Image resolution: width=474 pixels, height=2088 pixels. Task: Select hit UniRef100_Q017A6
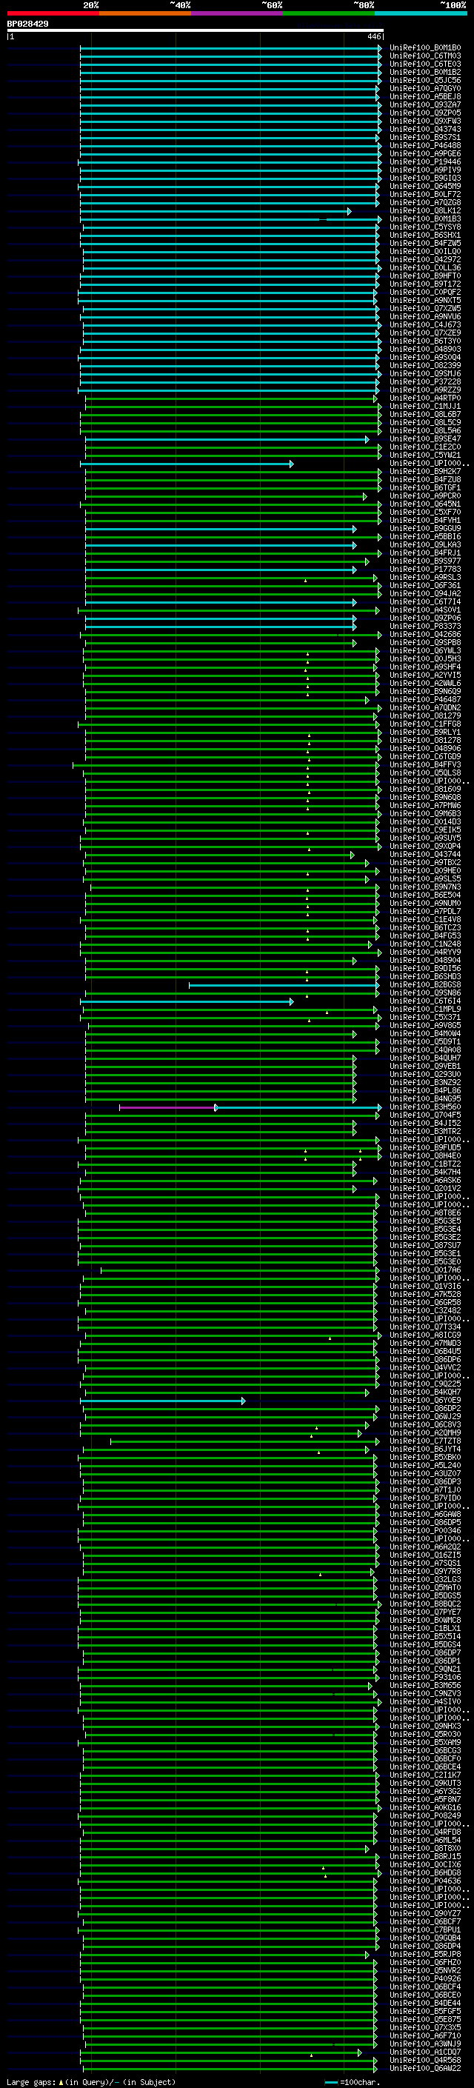pos(424,1270)
